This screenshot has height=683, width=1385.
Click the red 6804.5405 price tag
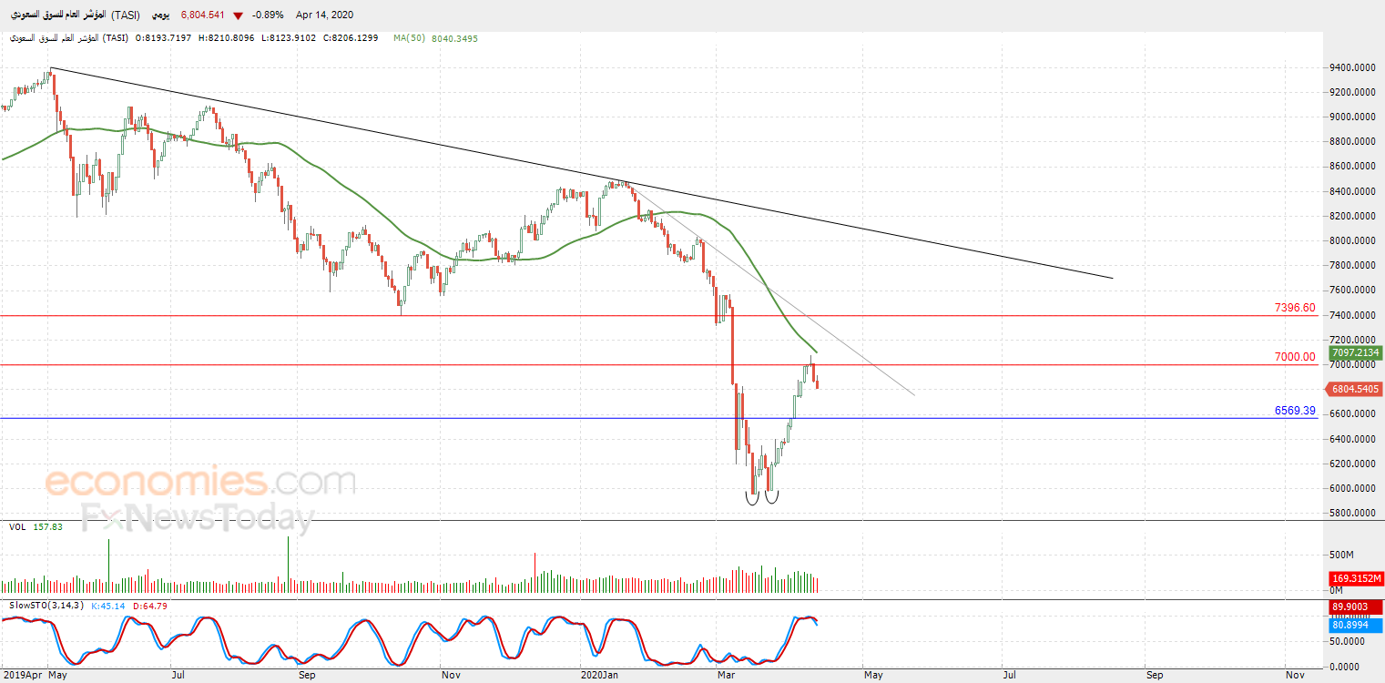pyautogui.click(x=1355, y=389)
